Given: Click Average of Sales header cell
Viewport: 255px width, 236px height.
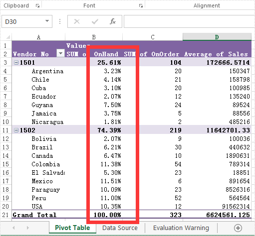Looking at the screenshot, I should pyautogui.click(x=217, y=54).
